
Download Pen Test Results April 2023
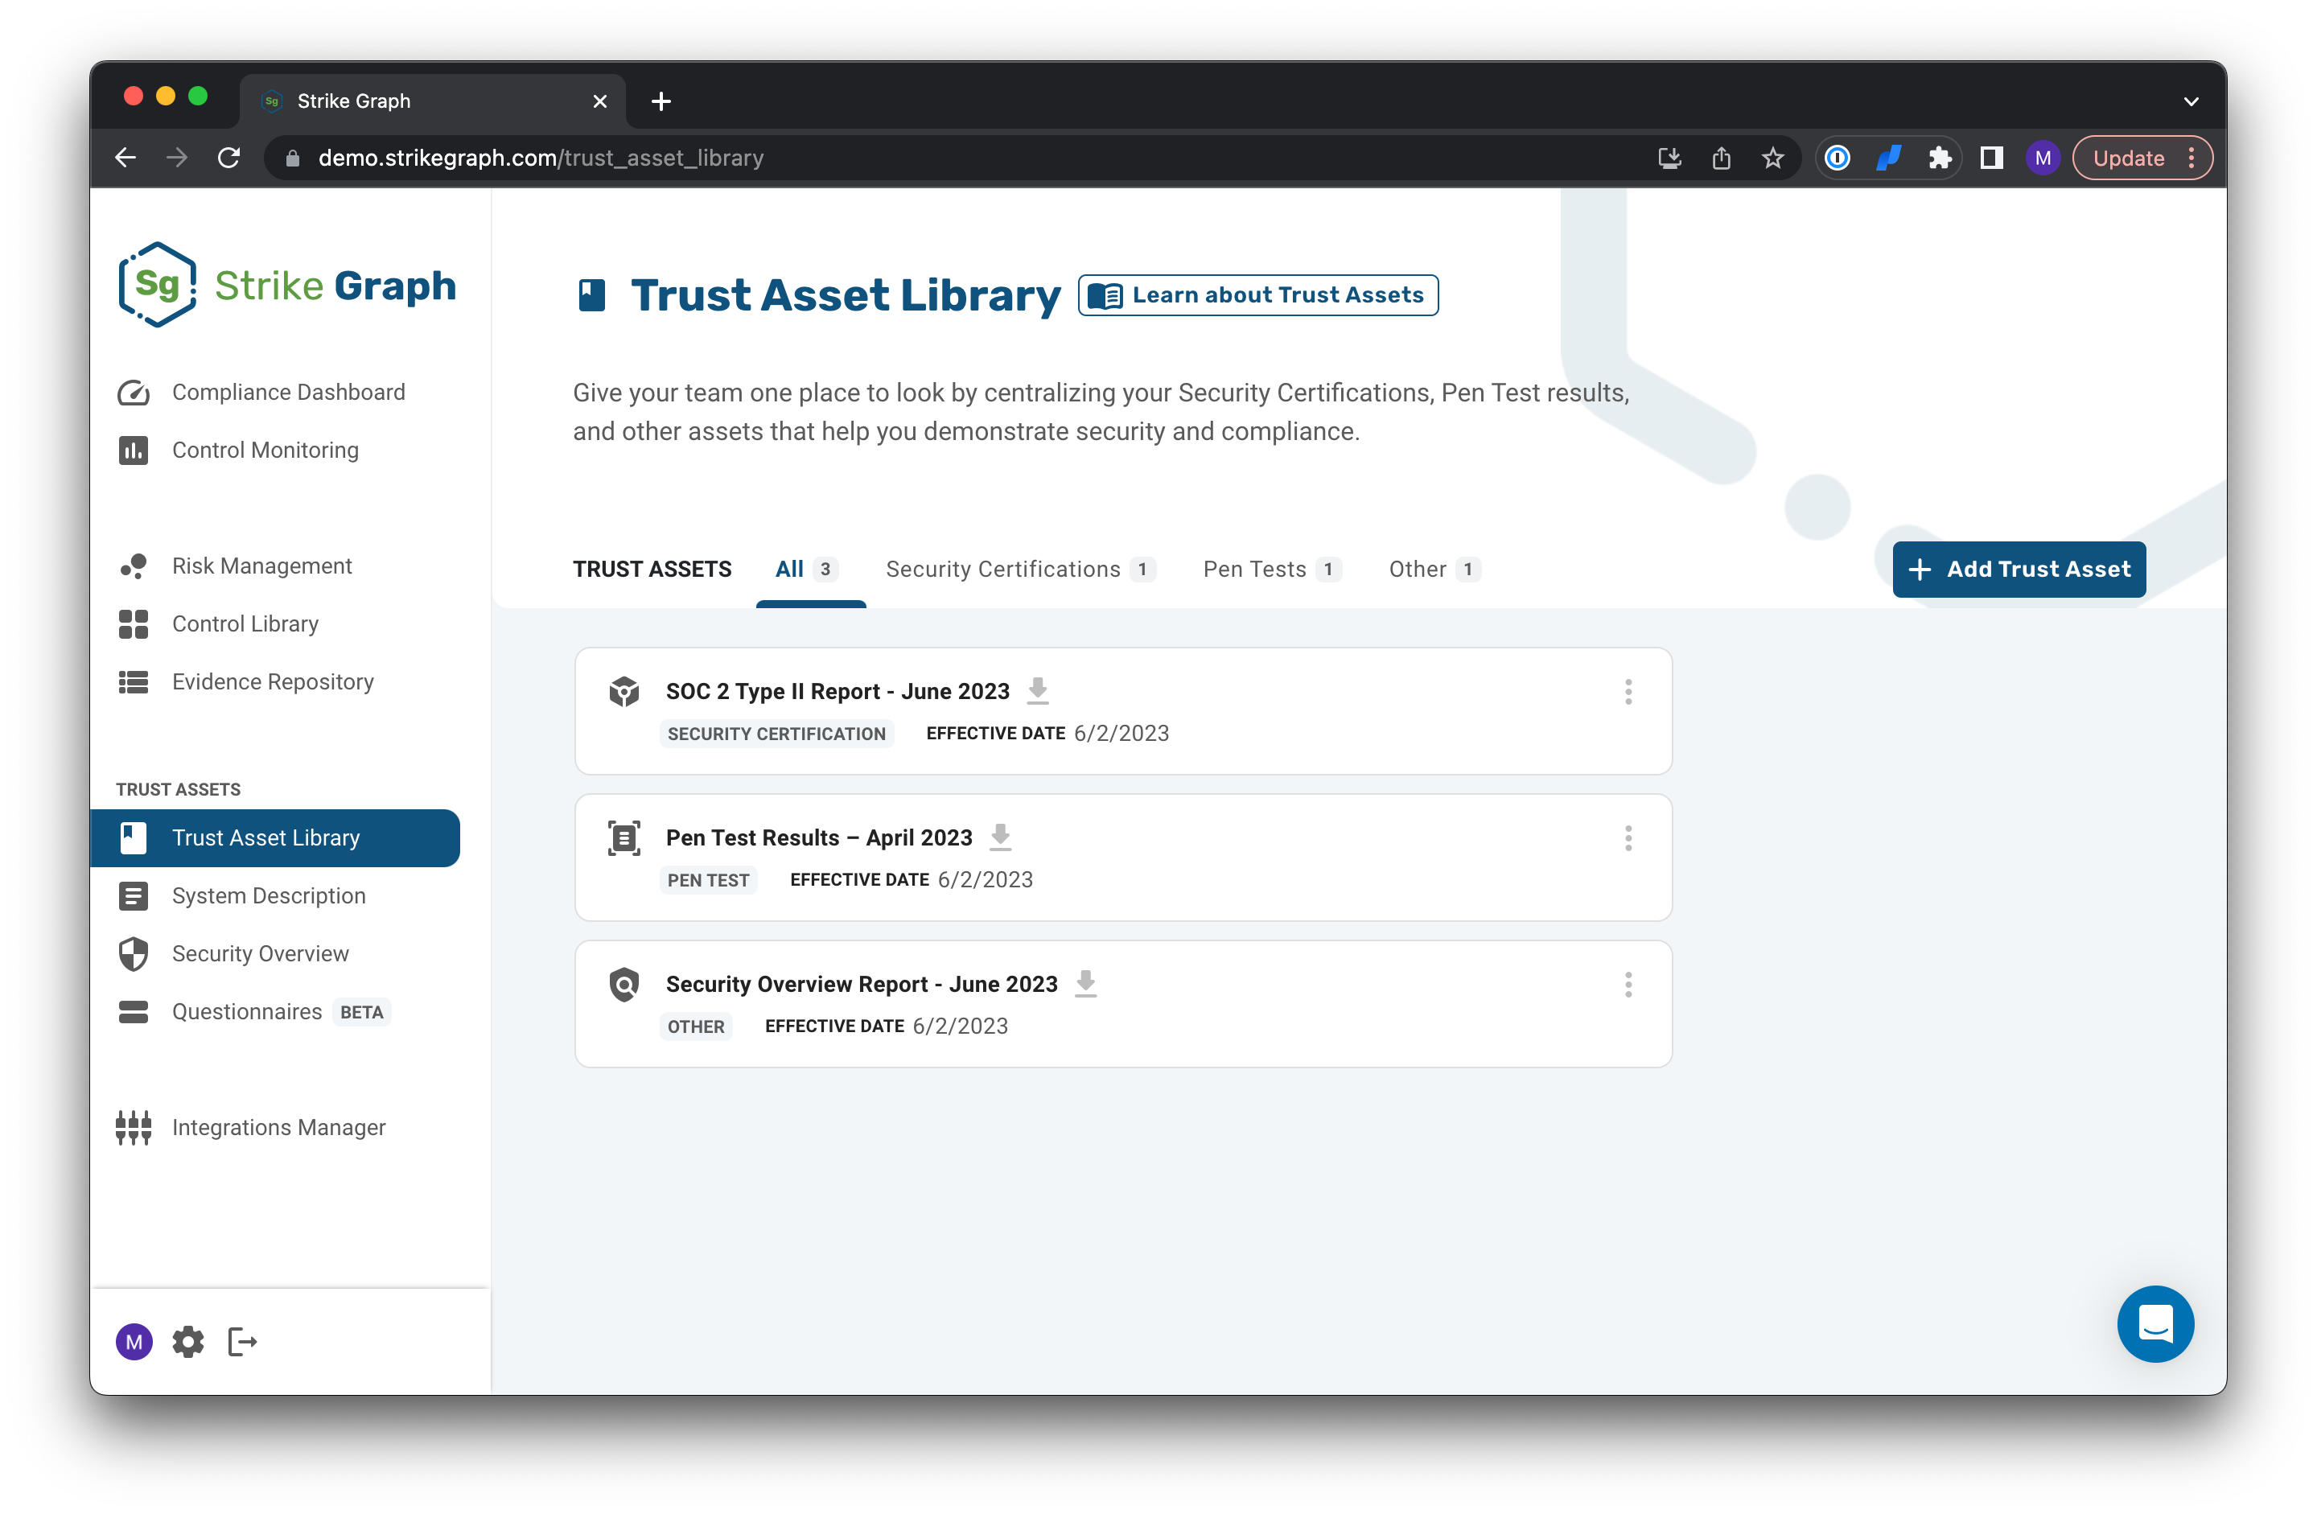(x=1001, y=837)
